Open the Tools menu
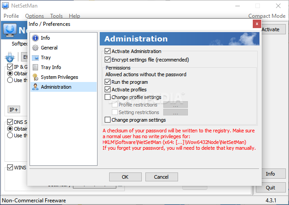Viewport: 289px width, 205px height. click(x=56, y=16)
